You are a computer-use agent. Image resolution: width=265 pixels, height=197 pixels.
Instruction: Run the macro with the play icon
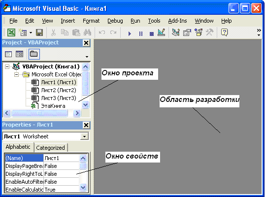(130, 33)
